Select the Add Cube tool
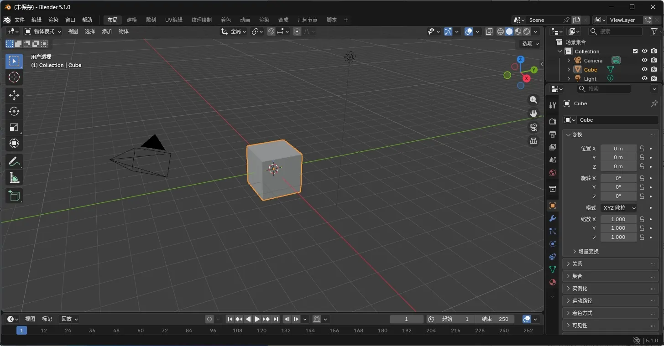Viewport: 664px width, 346px height. [14, 196]
